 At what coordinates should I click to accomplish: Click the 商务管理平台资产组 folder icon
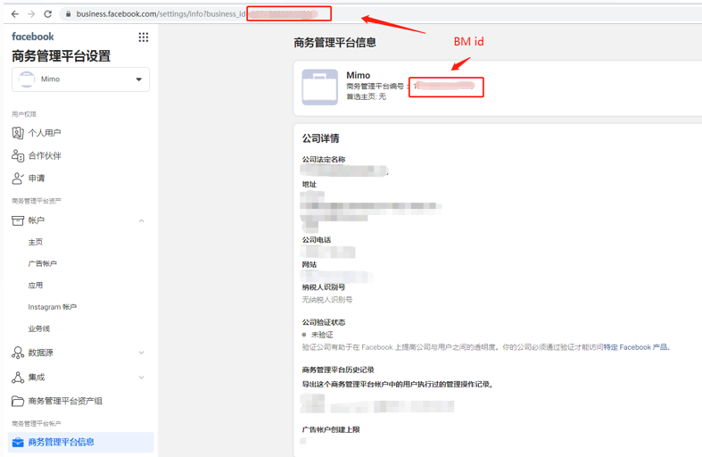point(18,401)
